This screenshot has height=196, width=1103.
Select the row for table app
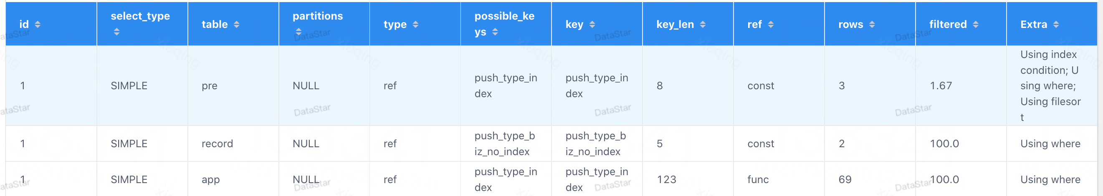point(211,179)
